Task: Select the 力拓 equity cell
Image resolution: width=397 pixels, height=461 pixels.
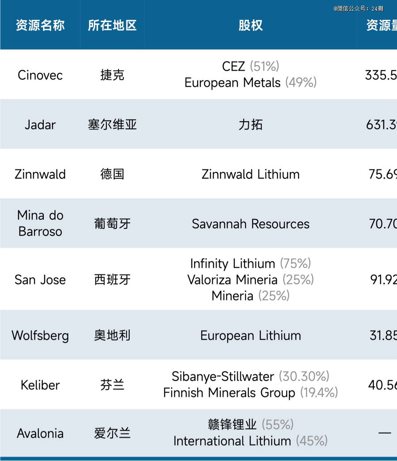Action: (251, 125)
